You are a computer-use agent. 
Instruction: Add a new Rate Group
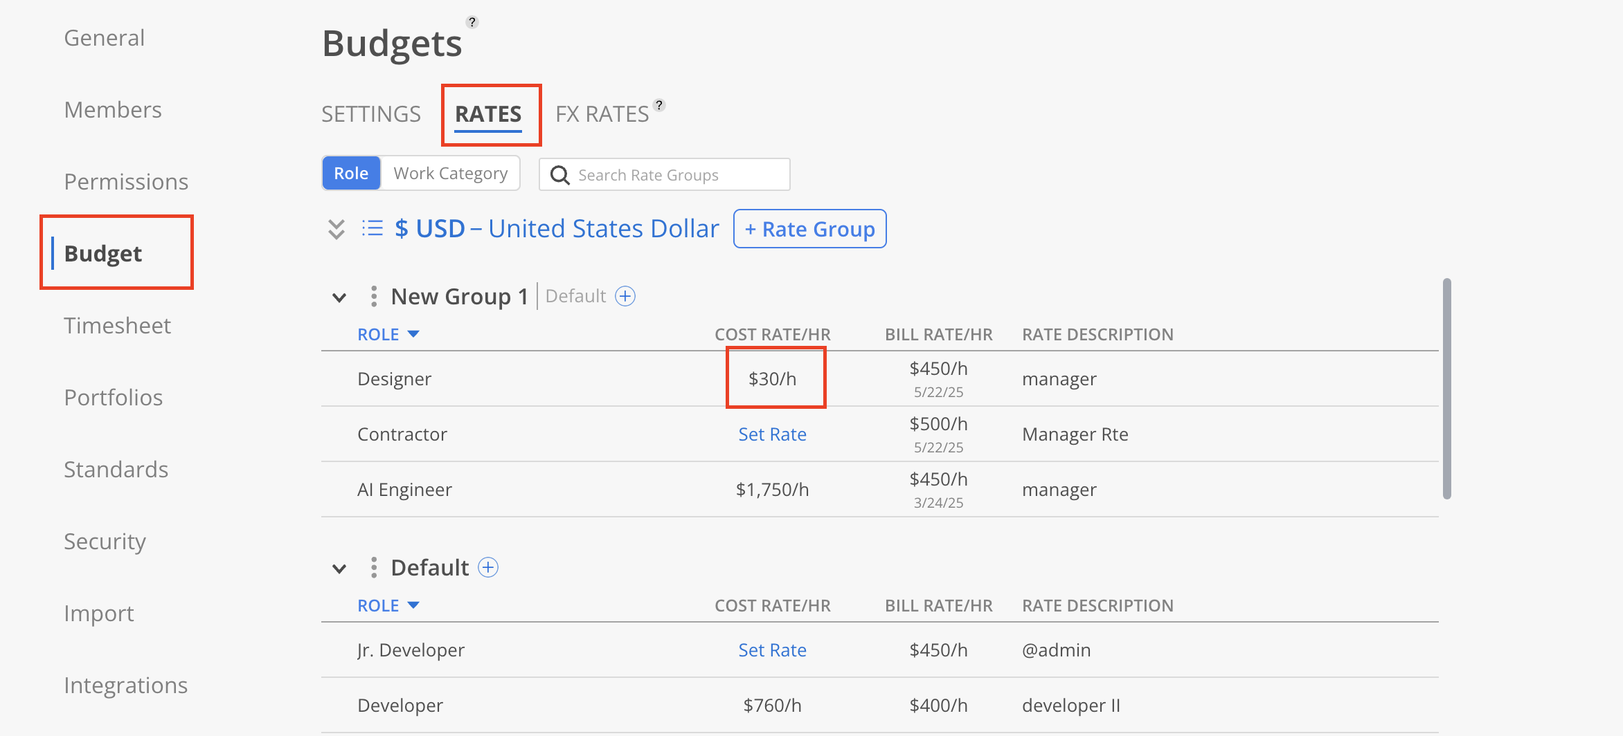point(809,229)
